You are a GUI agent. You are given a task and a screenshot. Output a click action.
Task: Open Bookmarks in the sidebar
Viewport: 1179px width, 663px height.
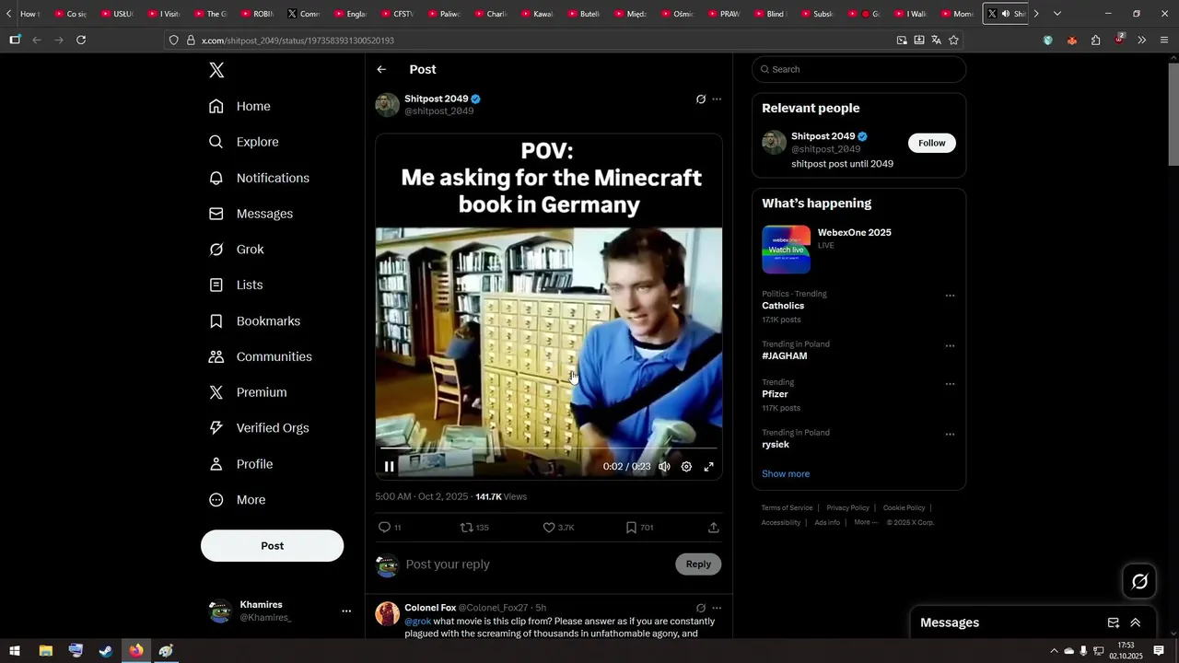[254, 321]
